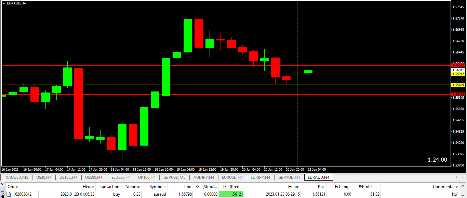Click the 16 Jan 2023 time axis label

(10, 169)
